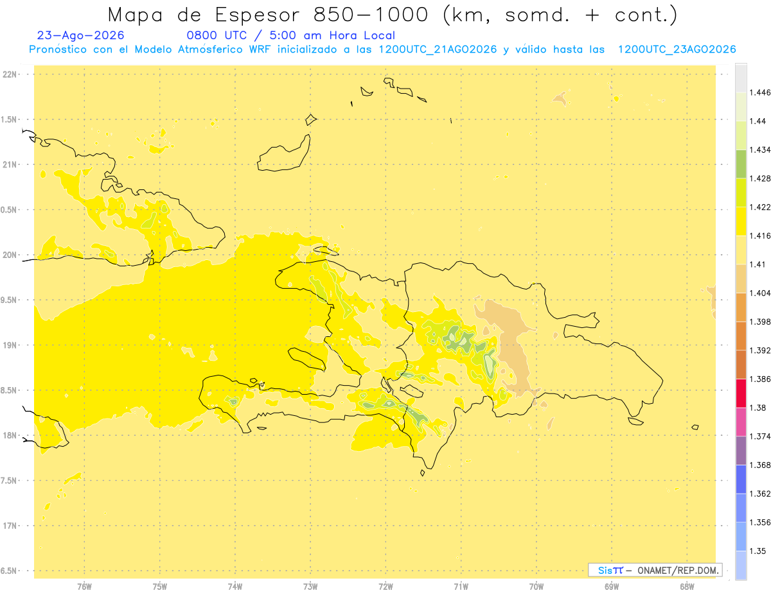Click the "1.434" colorbar value
This screenshot has height=595, width=771.
click(x=760, y=150)
